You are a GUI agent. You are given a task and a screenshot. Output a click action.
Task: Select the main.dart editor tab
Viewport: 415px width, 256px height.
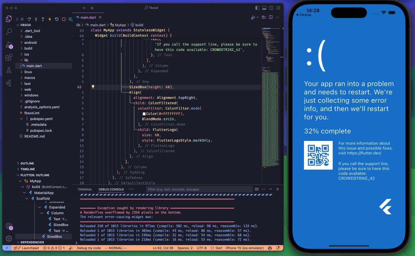88,17
